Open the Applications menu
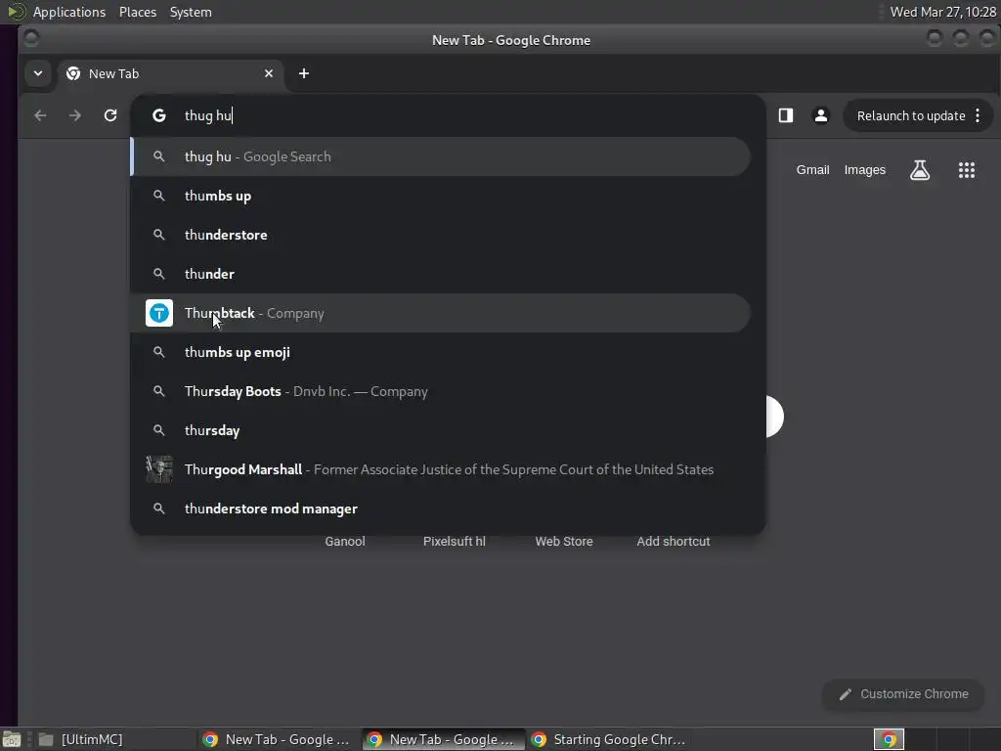Image resolution: width=1001 pixels, height=751 pixels. click(69, 12)
